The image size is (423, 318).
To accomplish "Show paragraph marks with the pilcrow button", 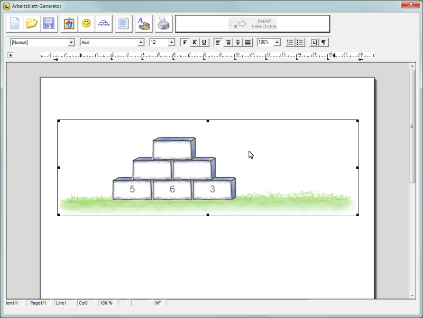I will (x=324, y=42).
